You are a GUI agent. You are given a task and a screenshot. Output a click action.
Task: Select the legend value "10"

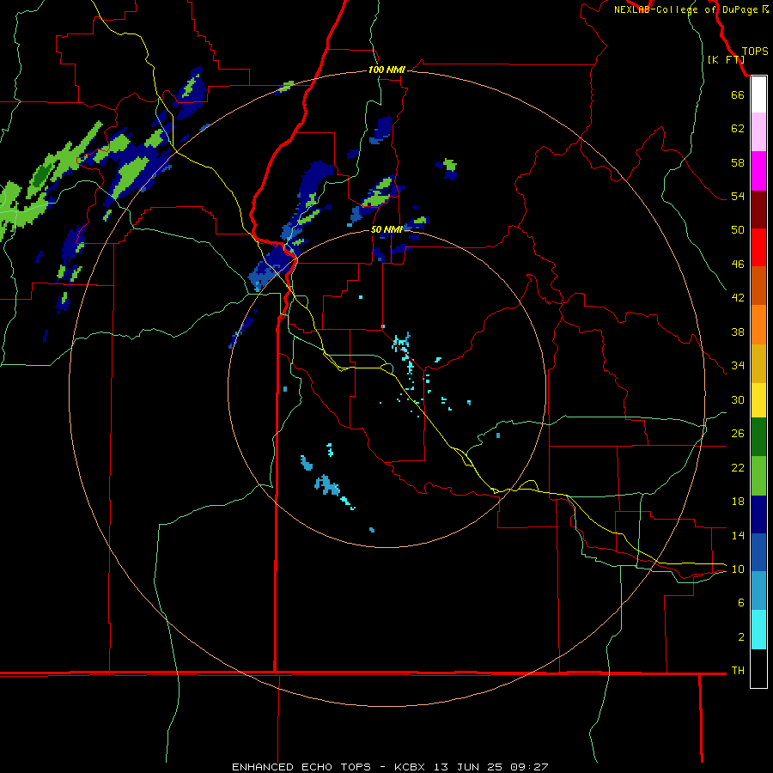(738, 569)
